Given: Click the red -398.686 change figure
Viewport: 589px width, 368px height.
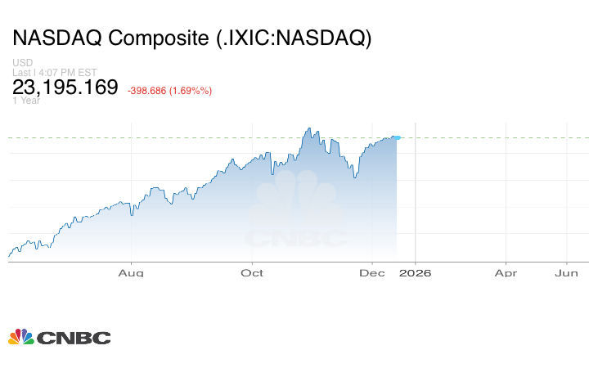Looking at the screenshot, I should [x=147, y=90].
